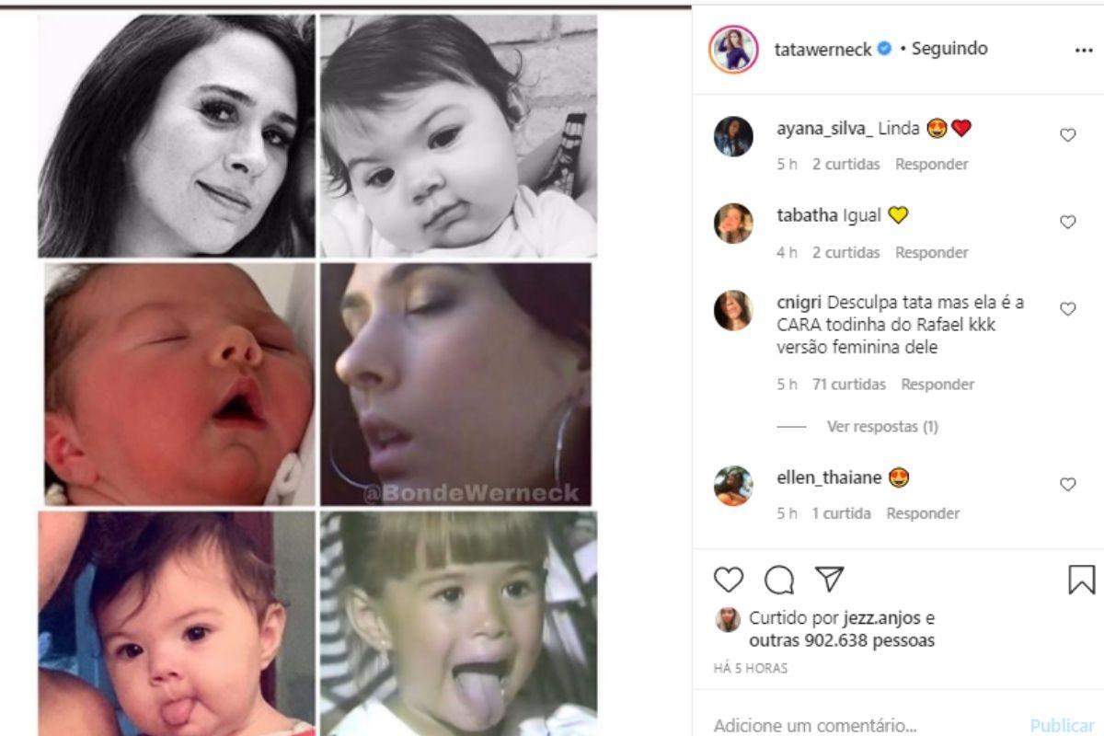Reply to cnigri's comment

pyautogui.click(x=937, y=384)
